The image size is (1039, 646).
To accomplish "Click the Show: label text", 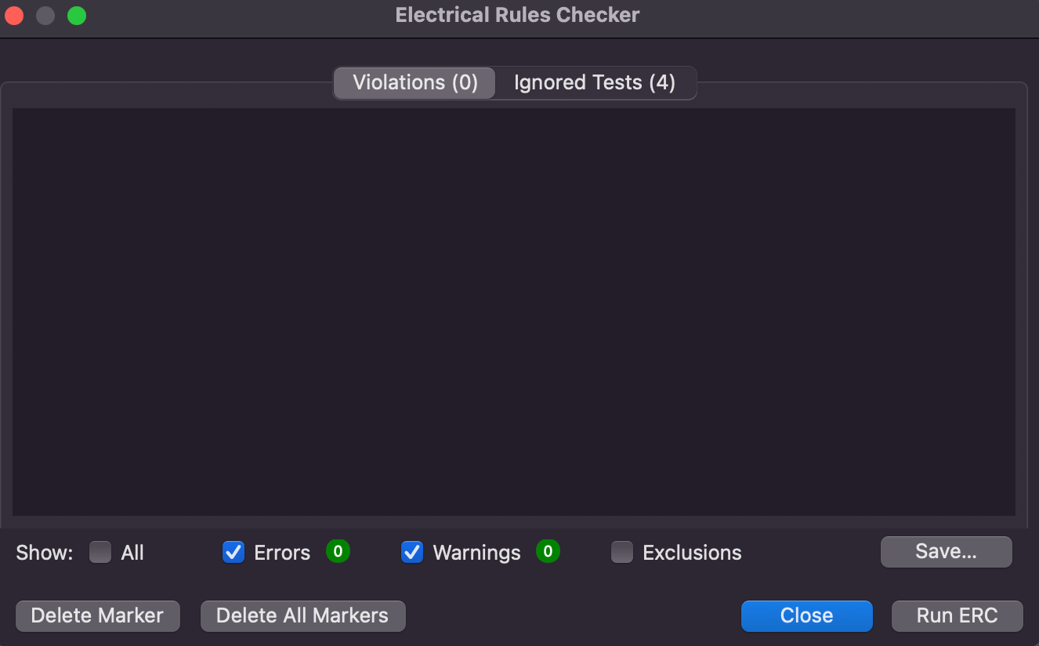I will (x=44, y=553).
